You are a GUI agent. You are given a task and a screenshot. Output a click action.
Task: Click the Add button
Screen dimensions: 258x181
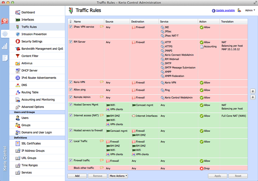click(77, 176)
